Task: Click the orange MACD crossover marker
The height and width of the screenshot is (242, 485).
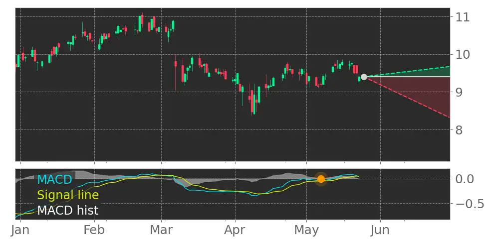Action: tap(321, 179)
